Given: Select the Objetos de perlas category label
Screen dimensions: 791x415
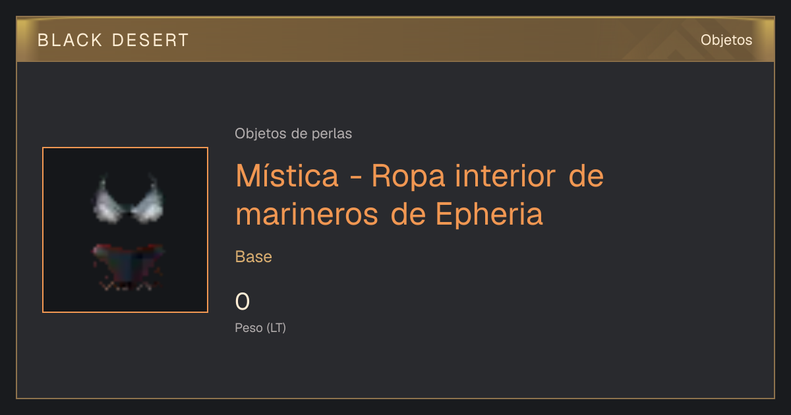Looking at the screenshot, I should 293,134.
